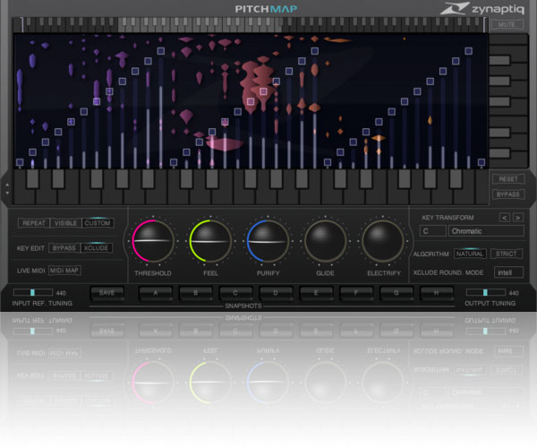Click the MIDI MAP button
This screenshot has width=537, height=448.
click(64, 270)
